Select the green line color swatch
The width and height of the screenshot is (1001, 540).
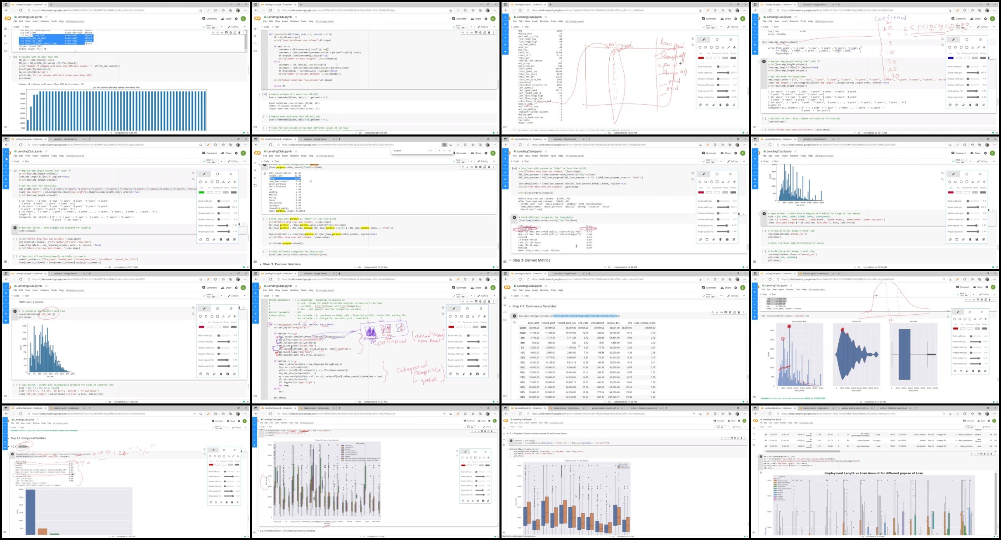(x=201, y=192)
